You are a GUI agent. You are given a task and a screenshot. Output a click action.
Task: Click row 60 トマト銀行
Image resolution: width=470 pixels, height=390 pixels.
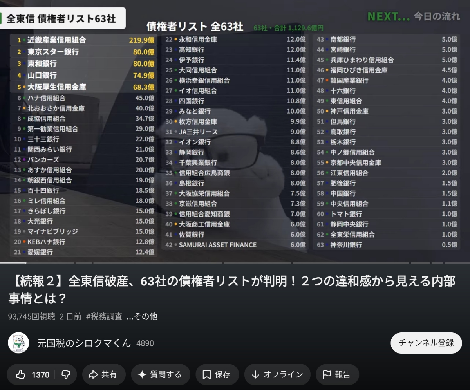point(386,214)
